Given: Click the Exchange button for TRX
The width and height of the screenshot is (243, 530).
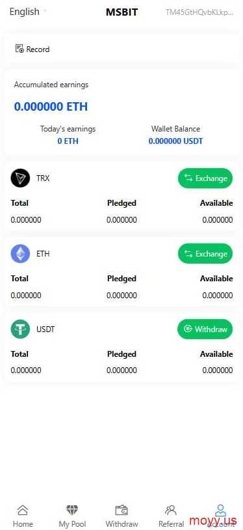Looking at the screenshot, I should 205,178.
